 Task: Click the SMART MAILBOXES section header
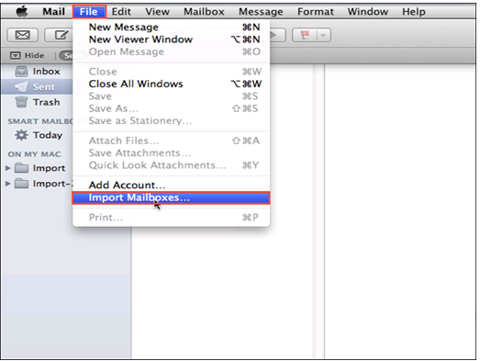[39, 121]
